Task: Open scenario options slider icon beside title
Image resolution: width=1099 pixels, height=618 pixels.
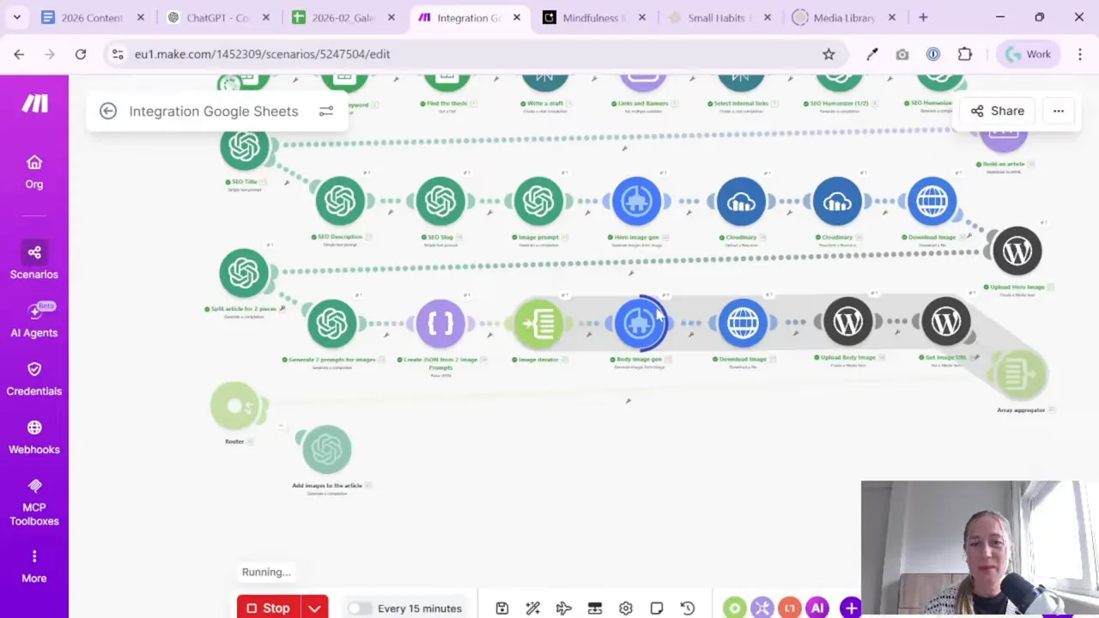Action: [x=326, y=112]
